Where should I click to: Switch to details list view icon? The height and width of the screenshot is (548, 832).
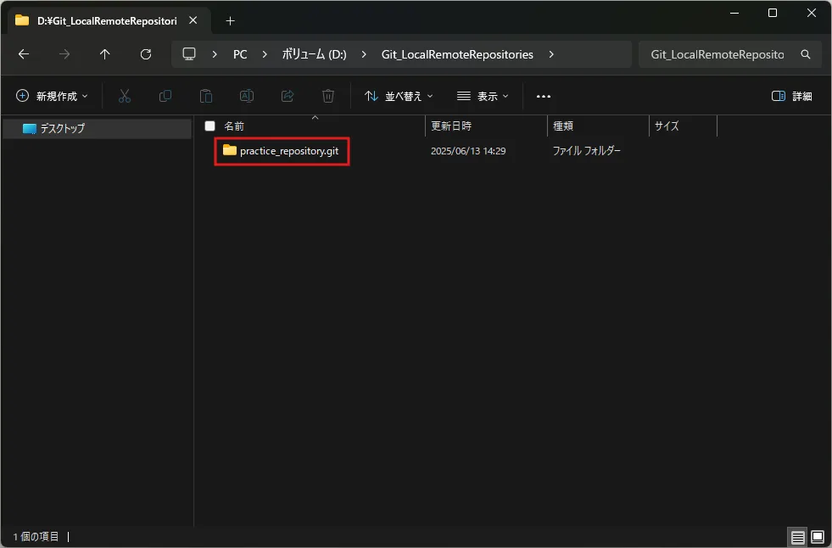(x=797, y=537)
